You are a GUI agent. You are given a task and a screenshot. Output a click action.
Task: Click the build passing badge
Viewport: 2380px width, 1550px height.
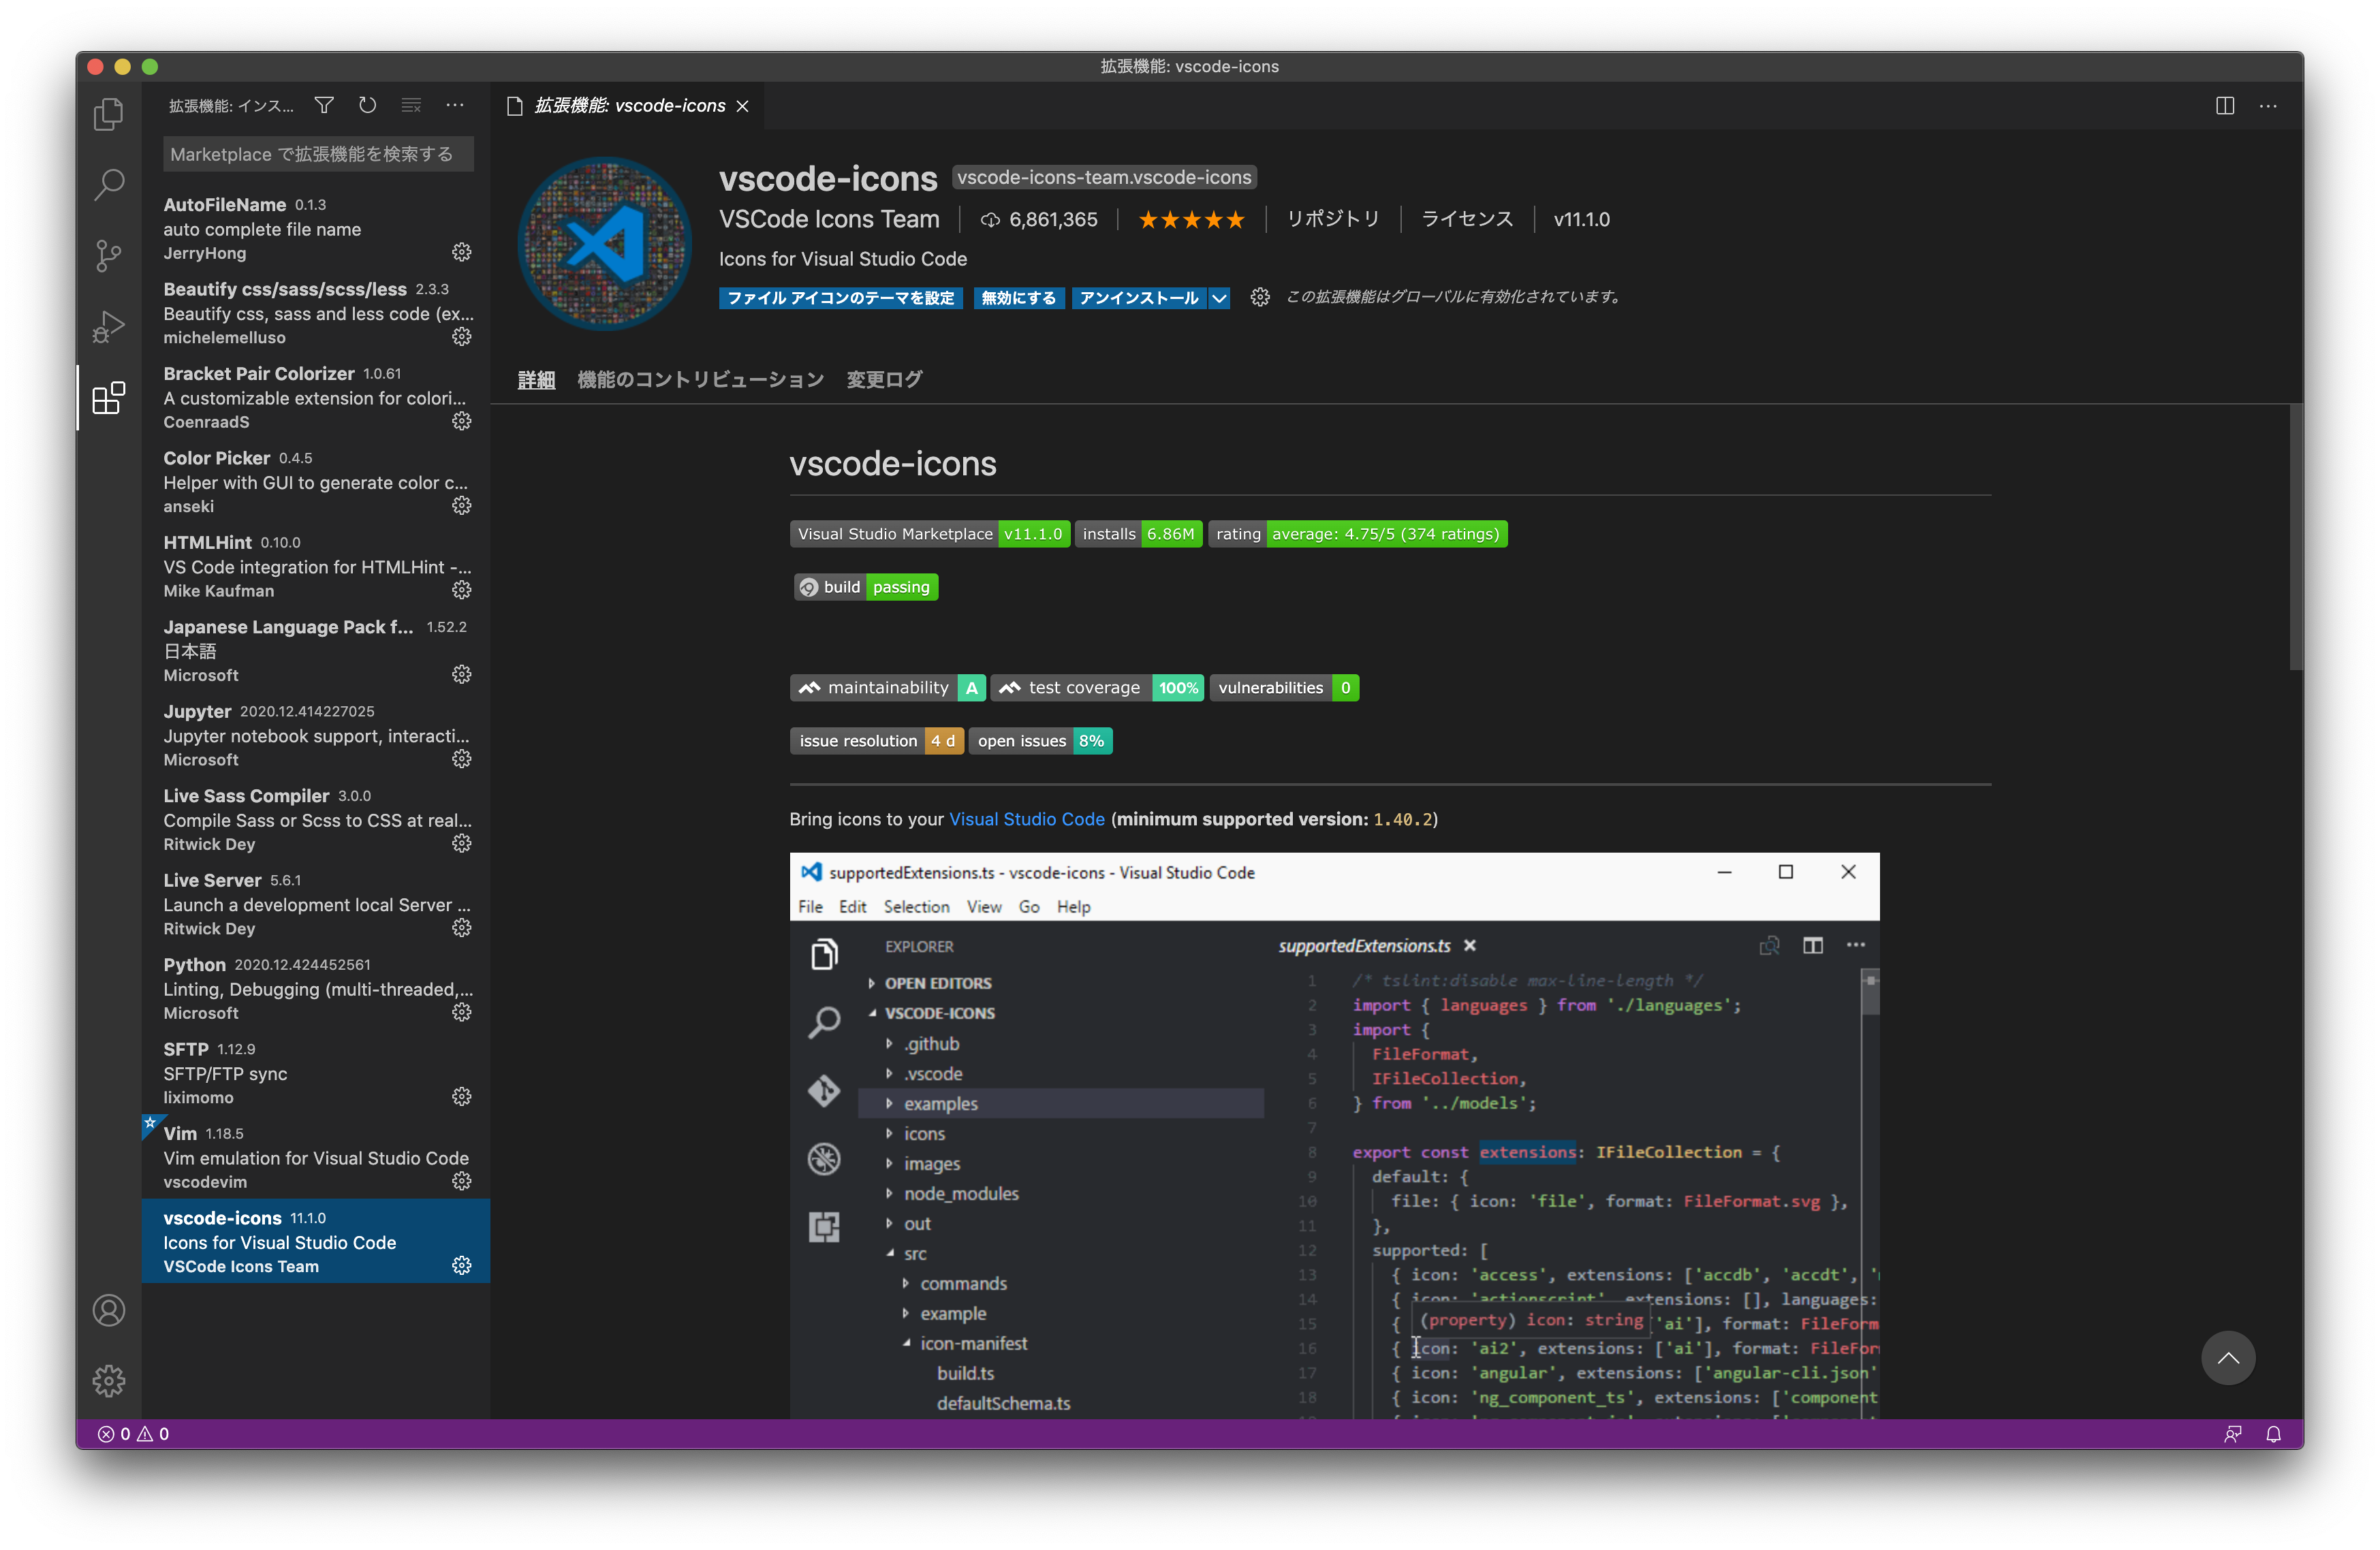pos(866,587)
